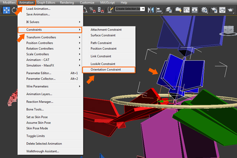Toggle the Spinner Snap icon
This screenshot has height=158, width=237.
click(x=101, y=10)
